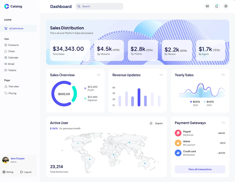Click the South America map marker dot
Viewport: 235px width, 182px height.
coord(90,160)
